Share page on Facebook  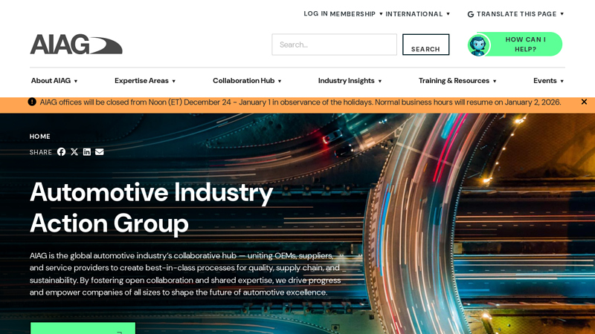click(x=62, y=152)
